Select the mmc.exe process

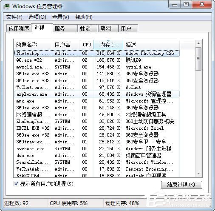tap(97, 101)
